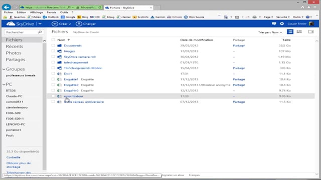Open the messaging chat icon
This screenshot has height=180, width=321.
click(x=274, y=23)
